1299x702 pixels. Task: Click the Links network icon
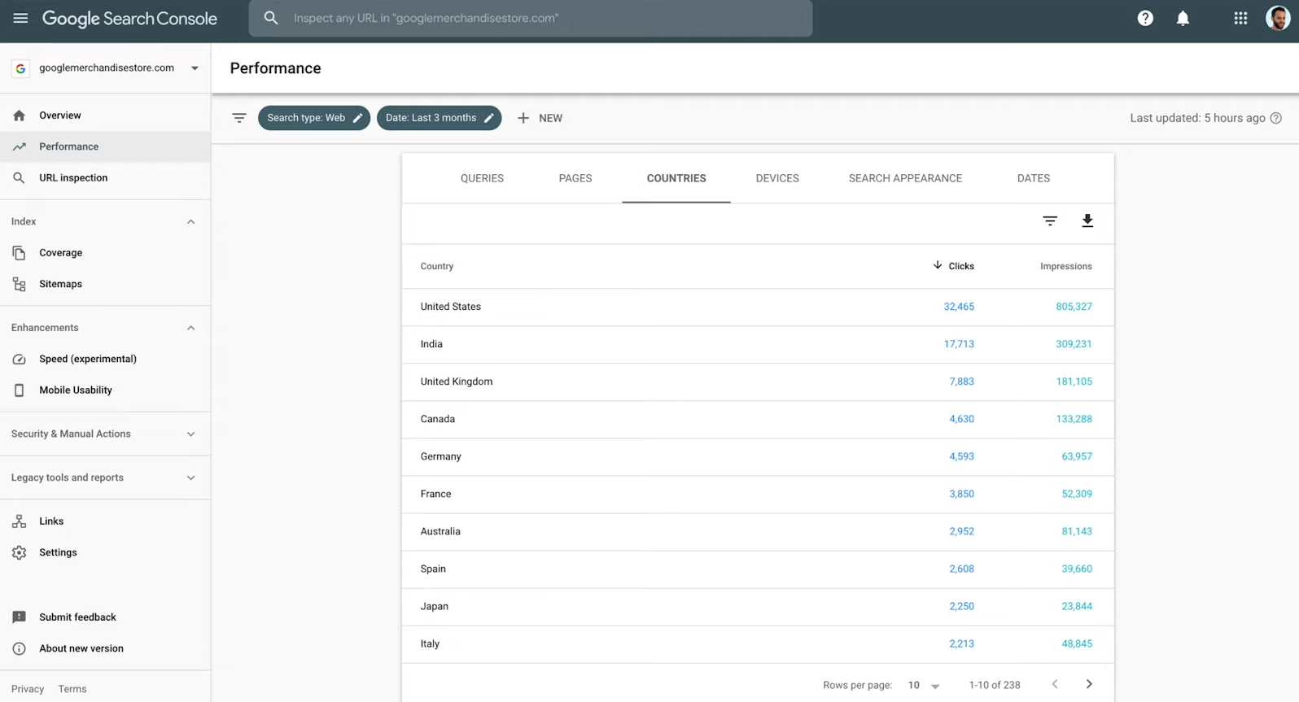click(20, 521)
